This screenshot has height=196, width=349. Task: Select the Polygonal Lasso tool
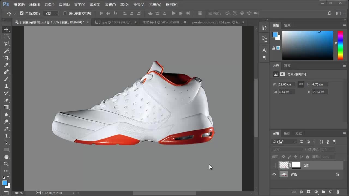[6, 44]
